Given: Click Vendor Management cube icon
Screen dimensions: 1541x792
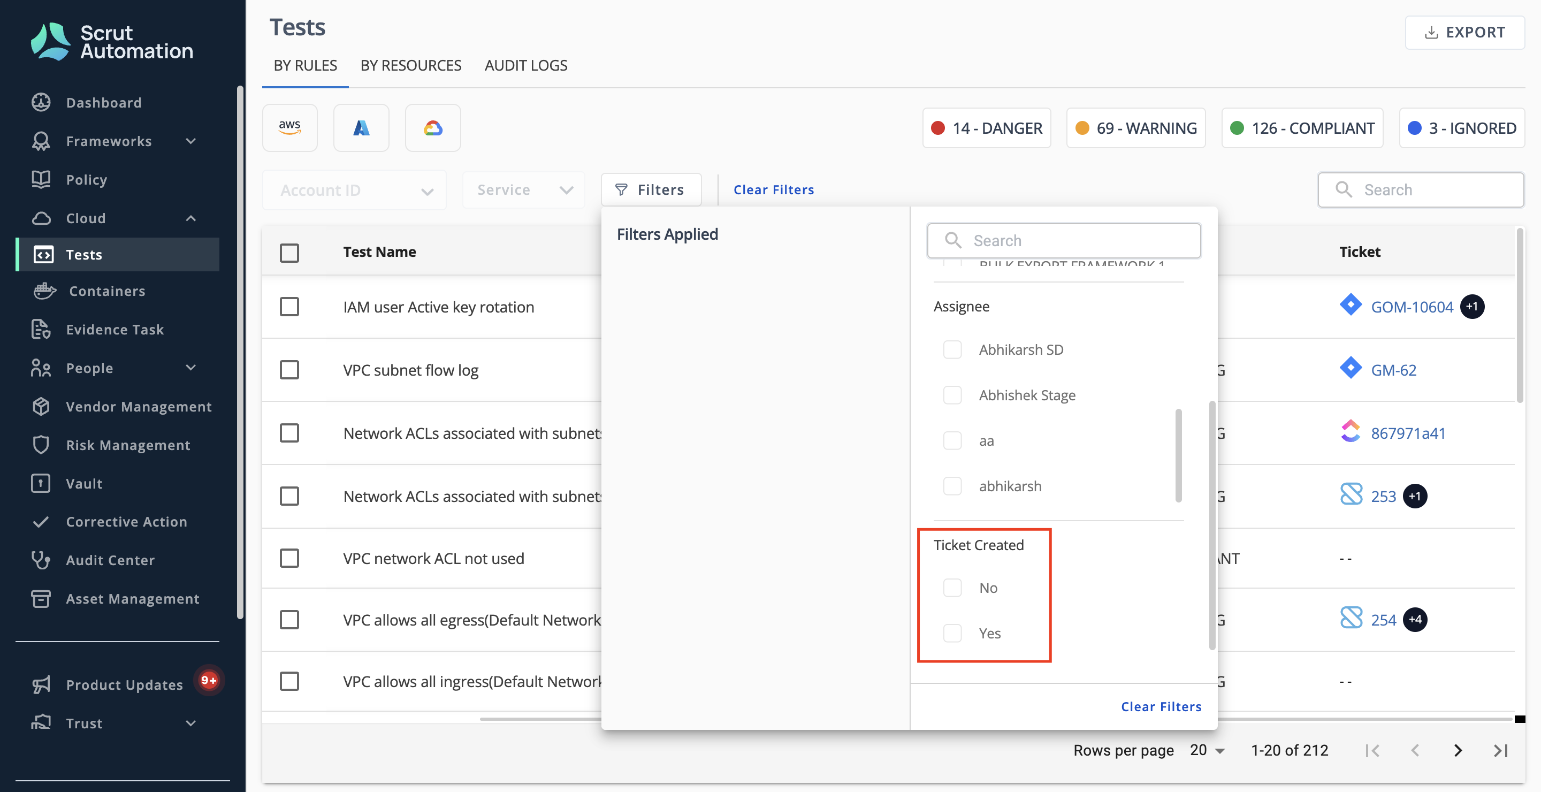Looking at the screenshot, I should point(41,407).
